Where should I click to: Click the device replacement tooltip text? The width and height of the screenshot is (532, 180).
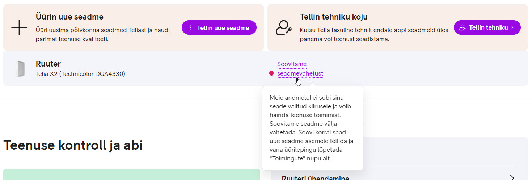pos(312,128)
